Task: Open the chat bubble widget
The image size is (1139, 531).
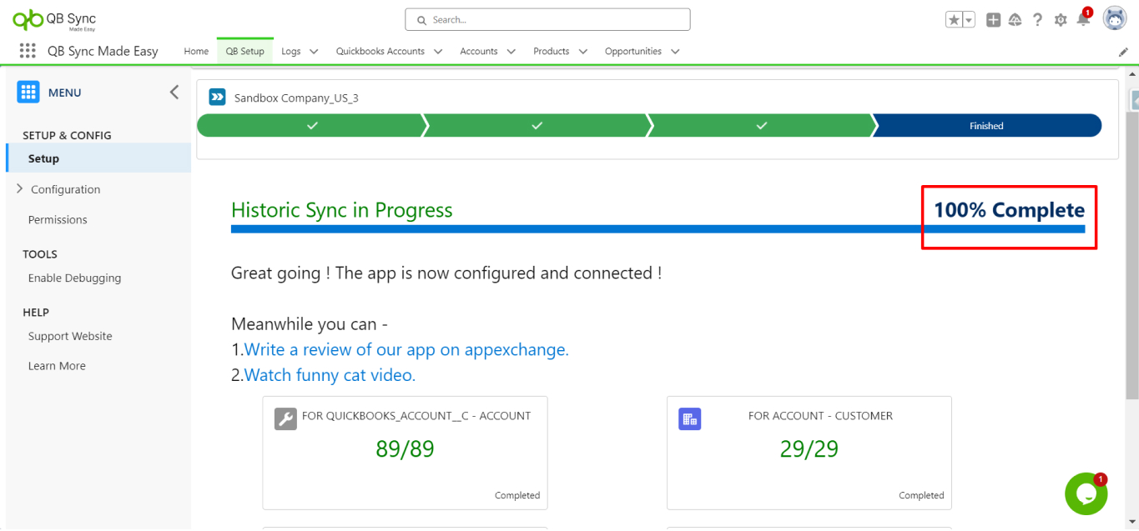Action: [1086, 494]
